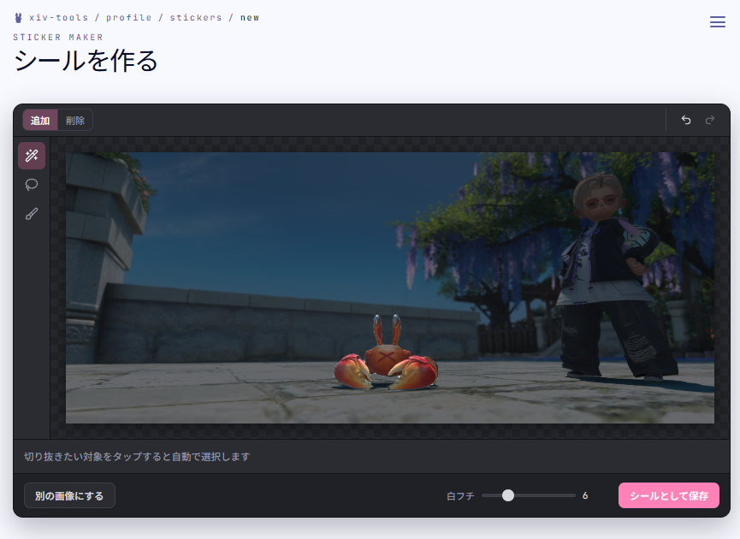Click シールとして保存 save button
This screenshot has height=539, width=740.
pos(669,495)
